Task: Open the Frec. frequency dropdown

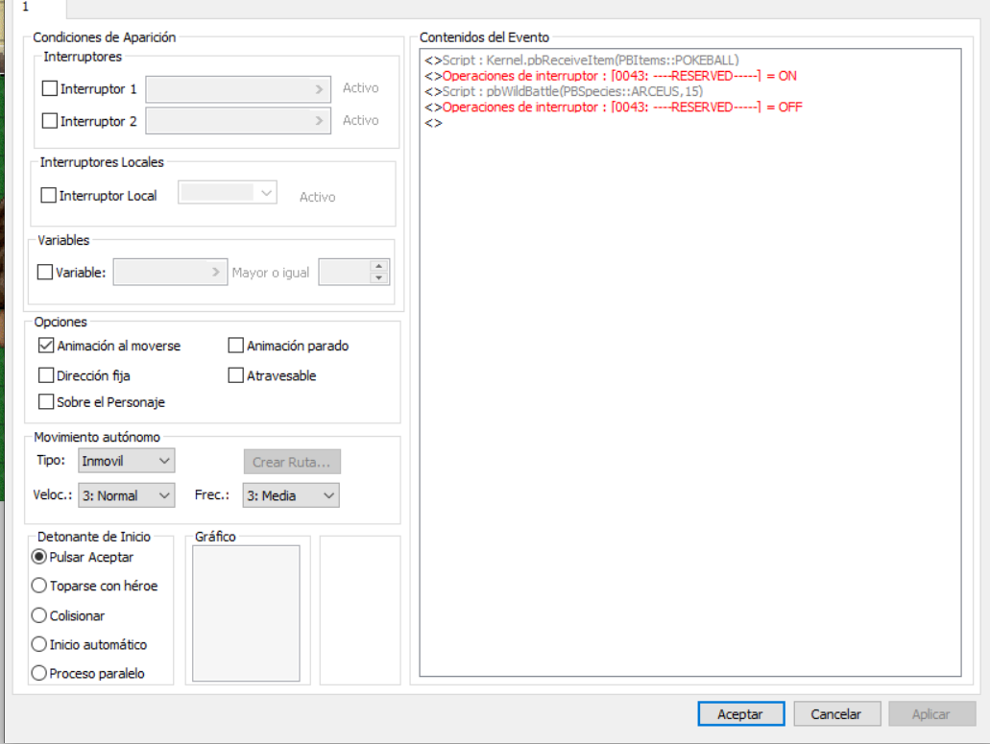Action: click(x=290, y=495)
